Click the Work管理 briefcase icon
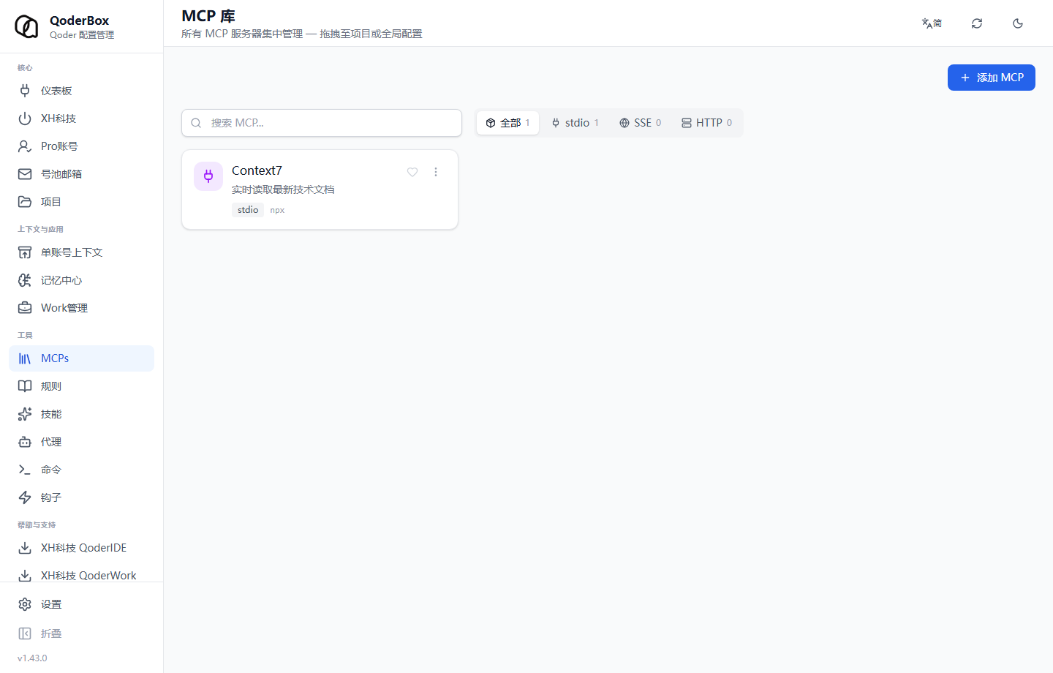Viewport: 1053px width, 673px height. [25, 308]
